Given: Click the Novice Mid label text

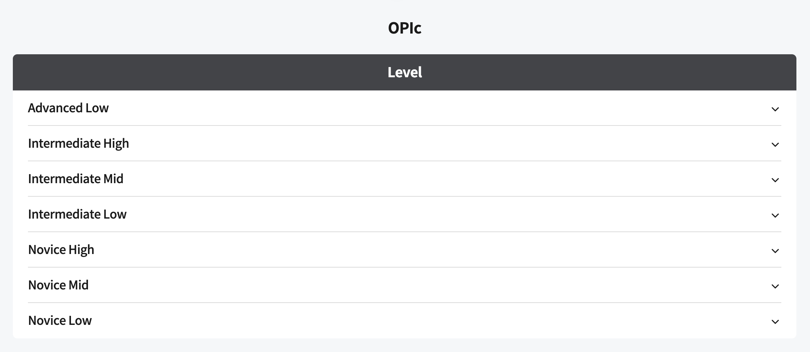Looking at the screenshot, I should (x=59, y=285).
